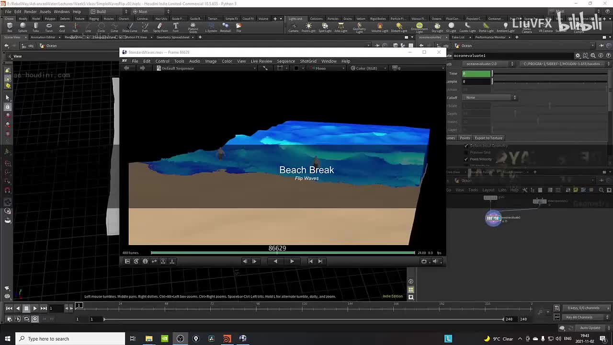Viewport: 613px width, 345px height.
Task: Expand the Default Sequence dropdown
Action: pos(177,68)
